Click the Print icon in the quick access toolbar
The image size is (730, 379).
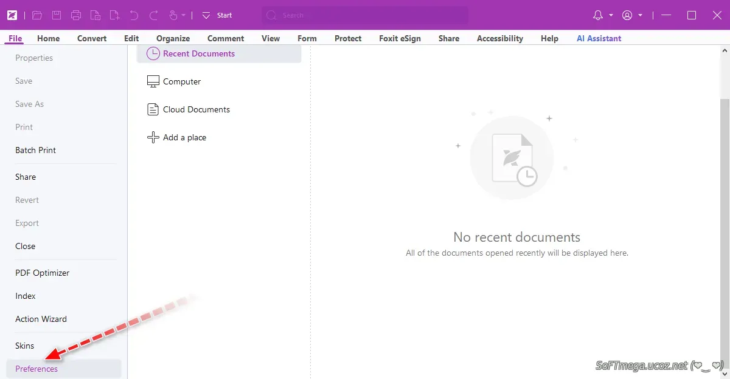[75, 15]
